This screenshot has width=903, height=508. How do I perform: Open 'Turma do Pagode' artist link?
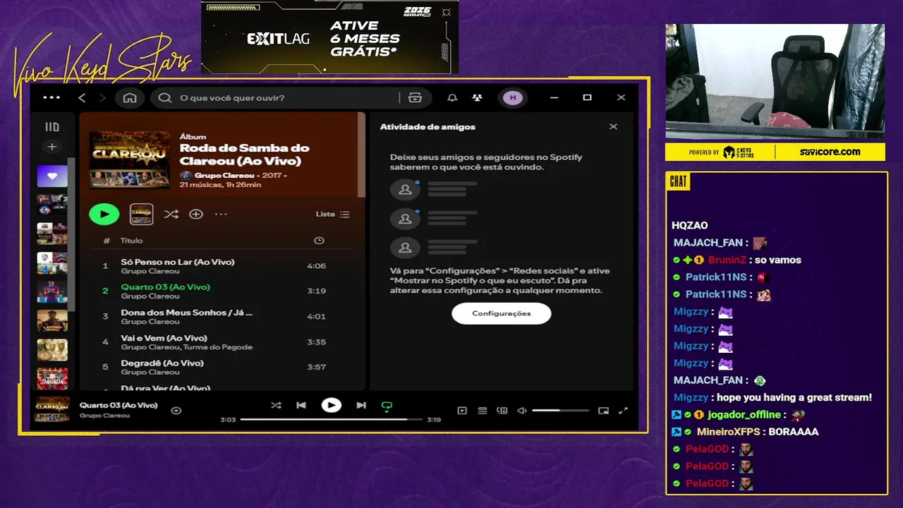[x=218, y=347]
